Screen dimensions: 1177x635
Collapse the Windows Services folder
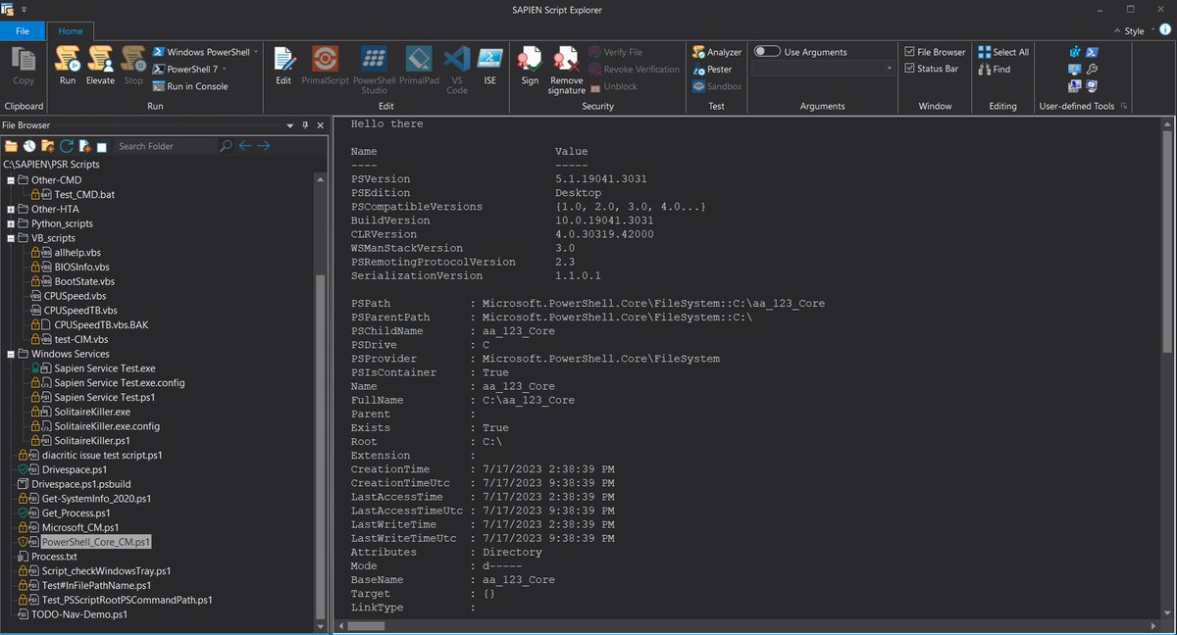tap(11, 354)
